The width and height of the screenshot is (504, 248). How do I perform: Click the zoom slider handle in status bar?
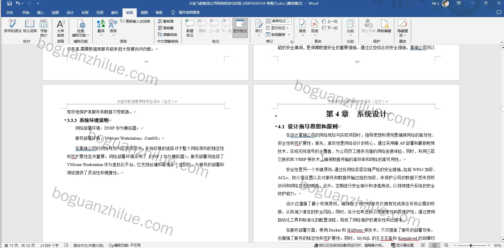[471, 245]
